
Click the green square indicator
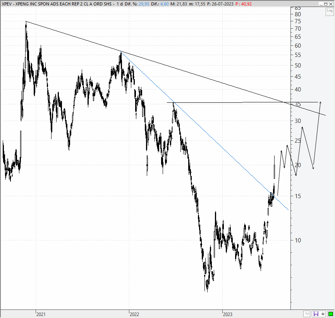tap(330, 314)
